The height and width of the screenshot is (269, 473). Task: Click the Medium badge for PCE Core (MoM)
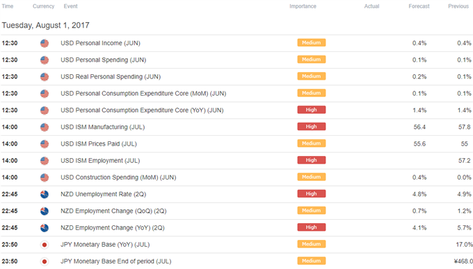tap(312, 93)
